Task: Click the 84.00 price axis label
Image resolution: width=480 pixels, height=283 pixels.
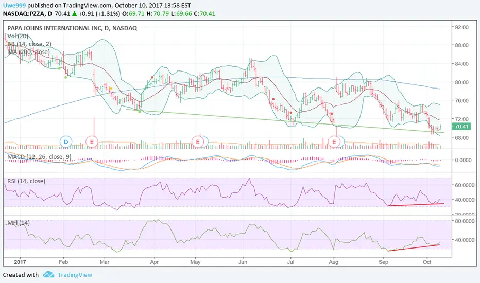Action: click(x=461, y=64)
